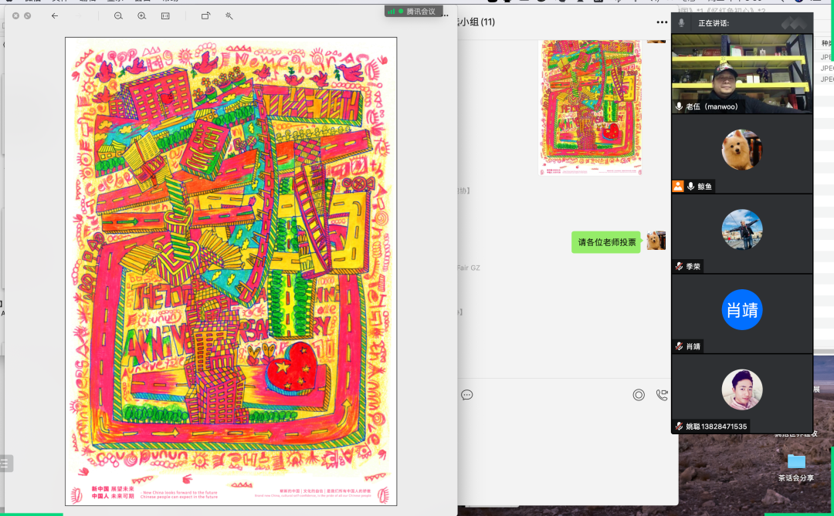Toggle the microphone in the meeting panel header
The image size is (834, 516).
pos(681,23)
